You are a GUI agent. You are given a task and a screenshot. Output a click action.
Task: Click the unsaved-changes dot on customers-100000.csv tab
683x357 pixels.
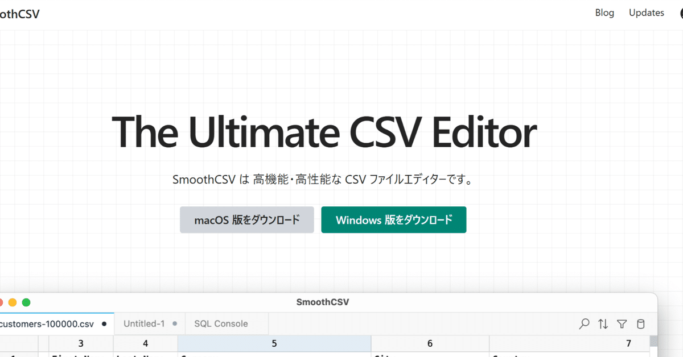(x=104, y=323)
